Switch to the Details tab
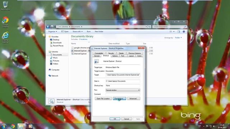This screenshot has width=230, height=129. coord(121,53)
